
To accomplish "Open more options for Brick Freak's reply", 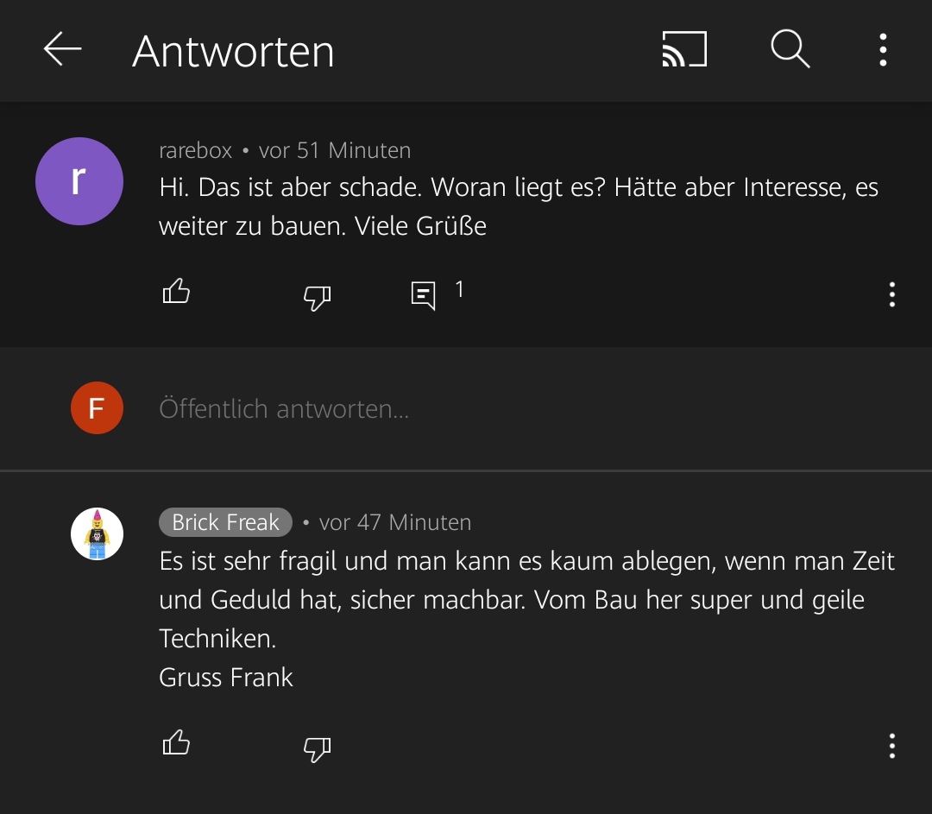I will point(891,746).
